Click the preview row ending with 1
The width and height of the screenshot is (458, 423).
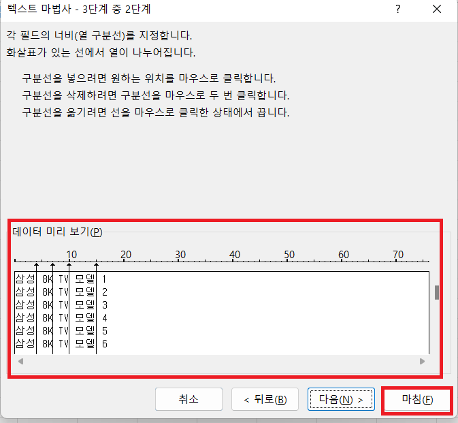pos(222,279)
